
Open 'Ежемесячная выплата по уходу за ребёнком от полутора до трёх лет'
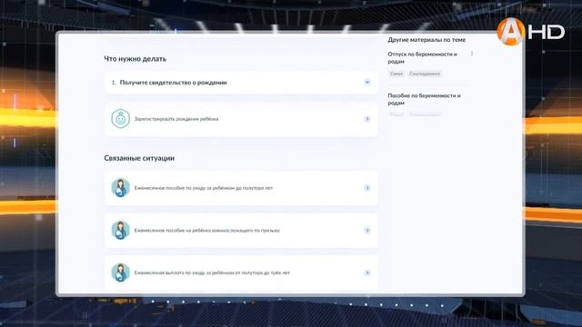212,272
